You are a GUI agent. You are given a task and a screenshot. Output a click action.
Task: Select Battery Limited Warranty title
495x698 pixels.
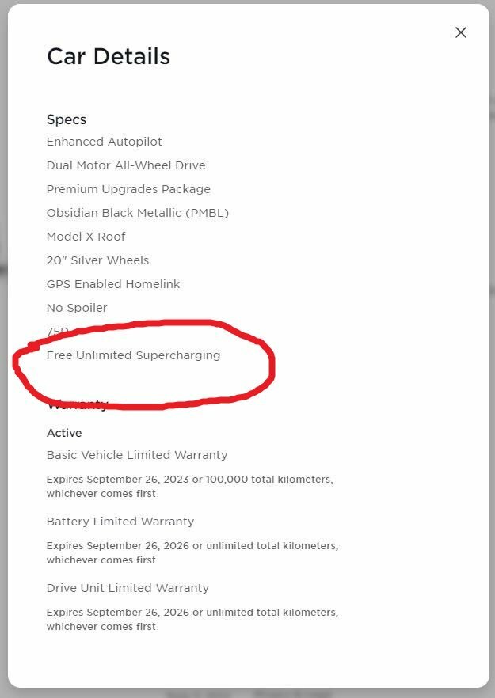[x=120, y=522]
